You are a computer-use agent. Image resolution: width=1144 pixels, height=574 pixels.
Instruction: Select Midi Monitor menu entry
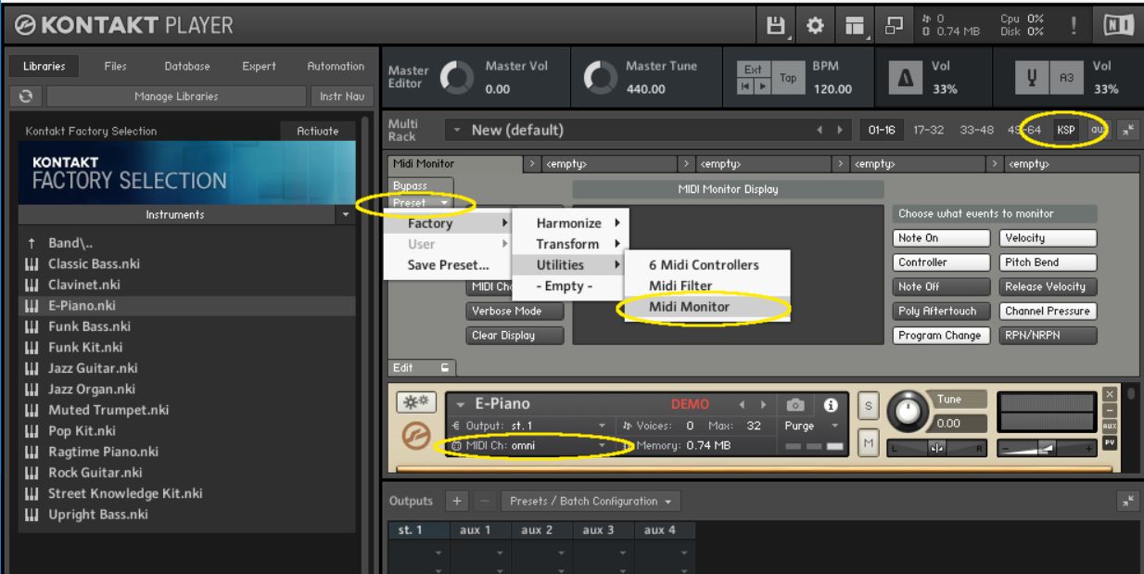pos(706,307)
